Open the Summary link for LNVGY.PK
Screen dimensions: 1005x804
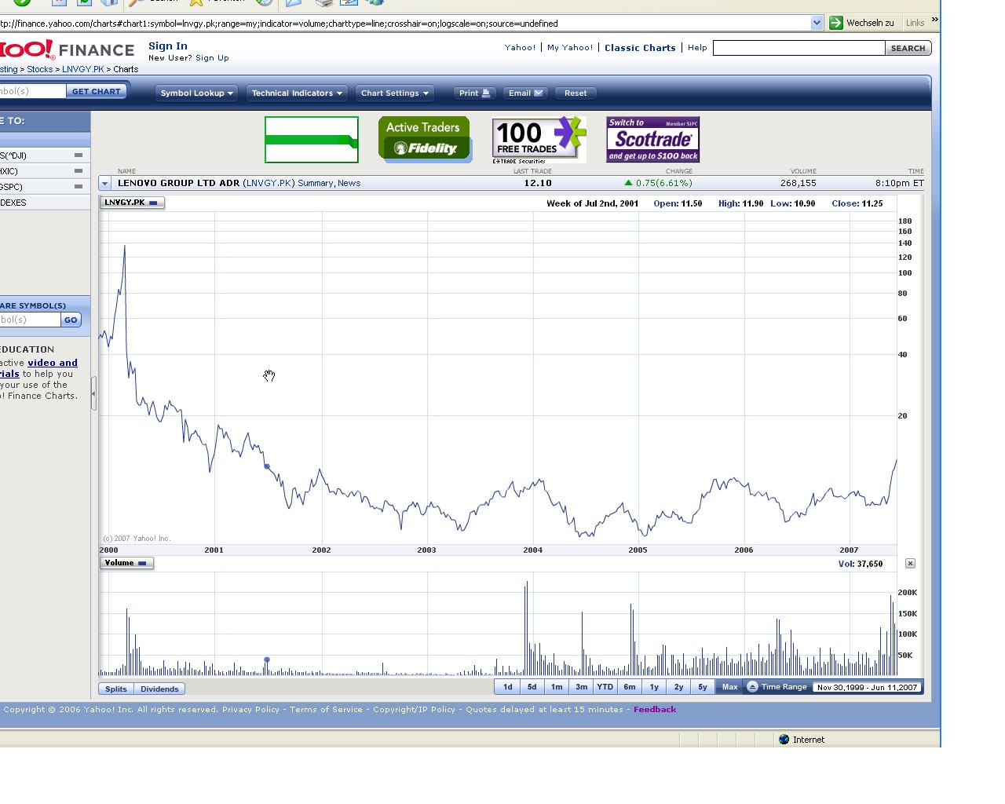(x=316, y=183)
